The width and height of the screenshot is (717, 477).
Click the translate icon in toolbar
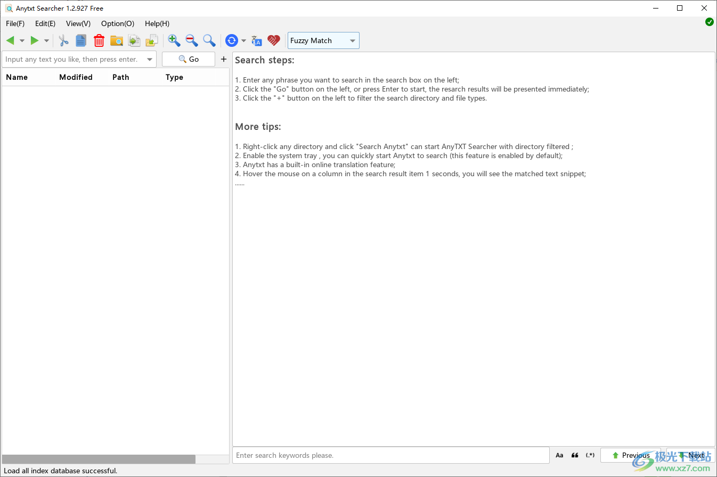(257, 40)
